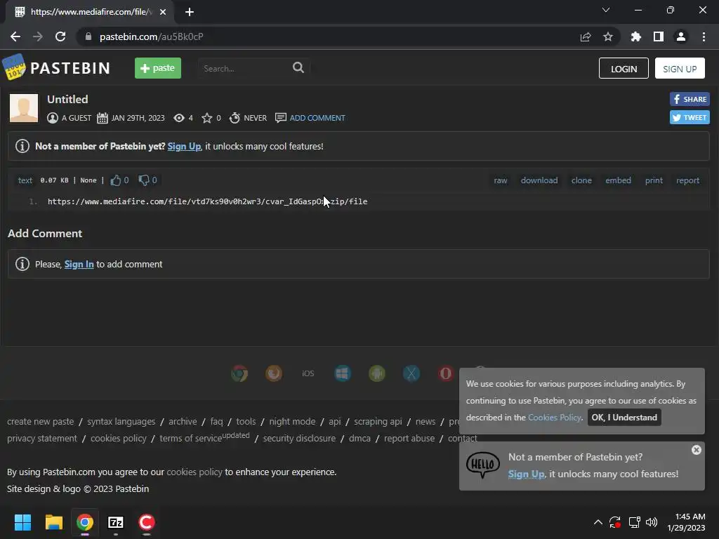719x539 pixels.
Task: Click ADD COMMENT link
Action: (317, 118)
